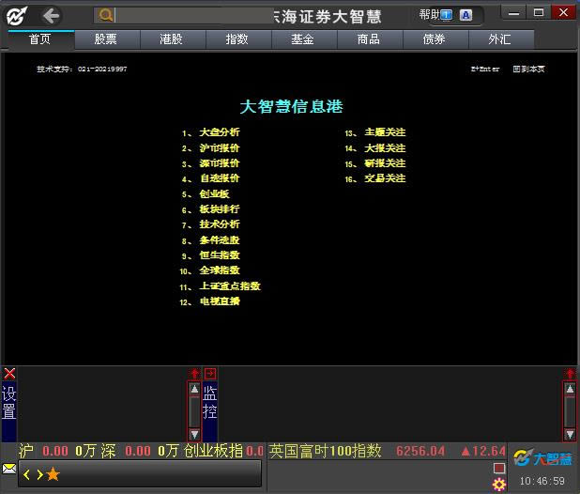Image resolution: width=580 pixels, height=494 pixels.
Task: Open 研报关注 menu entry
Action: pyautogui.click(x=385, y=163)
